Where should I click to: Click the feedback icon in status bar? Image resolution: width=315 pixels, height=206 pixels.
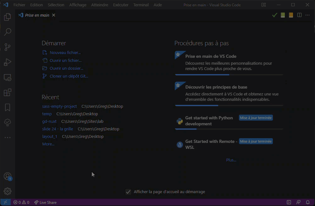pyautogui.click(x=298, y=203)
